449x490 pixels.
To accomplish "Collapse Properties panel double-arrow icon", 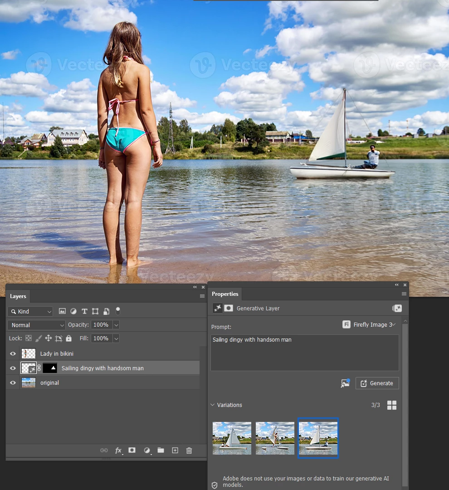I will 397,284.
